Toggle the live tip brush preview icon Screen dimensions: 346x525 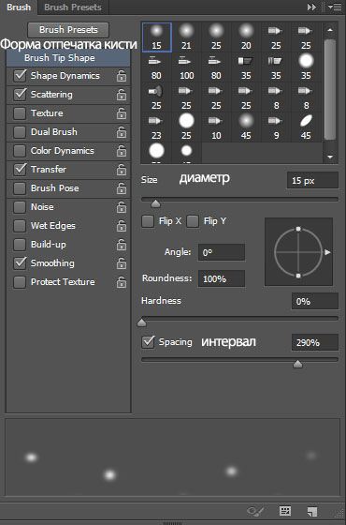pos(255,511)
